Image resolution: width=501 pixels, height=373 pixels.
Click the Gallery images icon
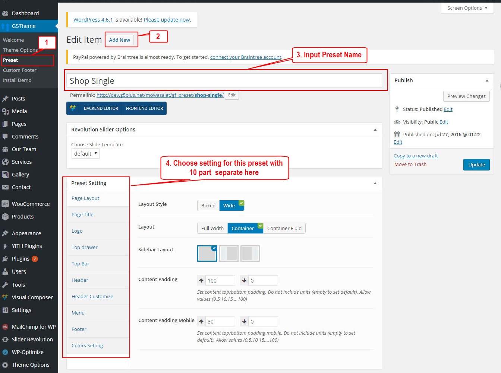[x=5, y=175]
